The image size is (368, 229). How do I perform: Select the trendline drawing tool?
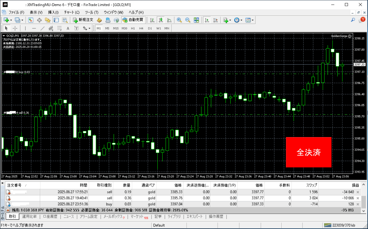42,28
